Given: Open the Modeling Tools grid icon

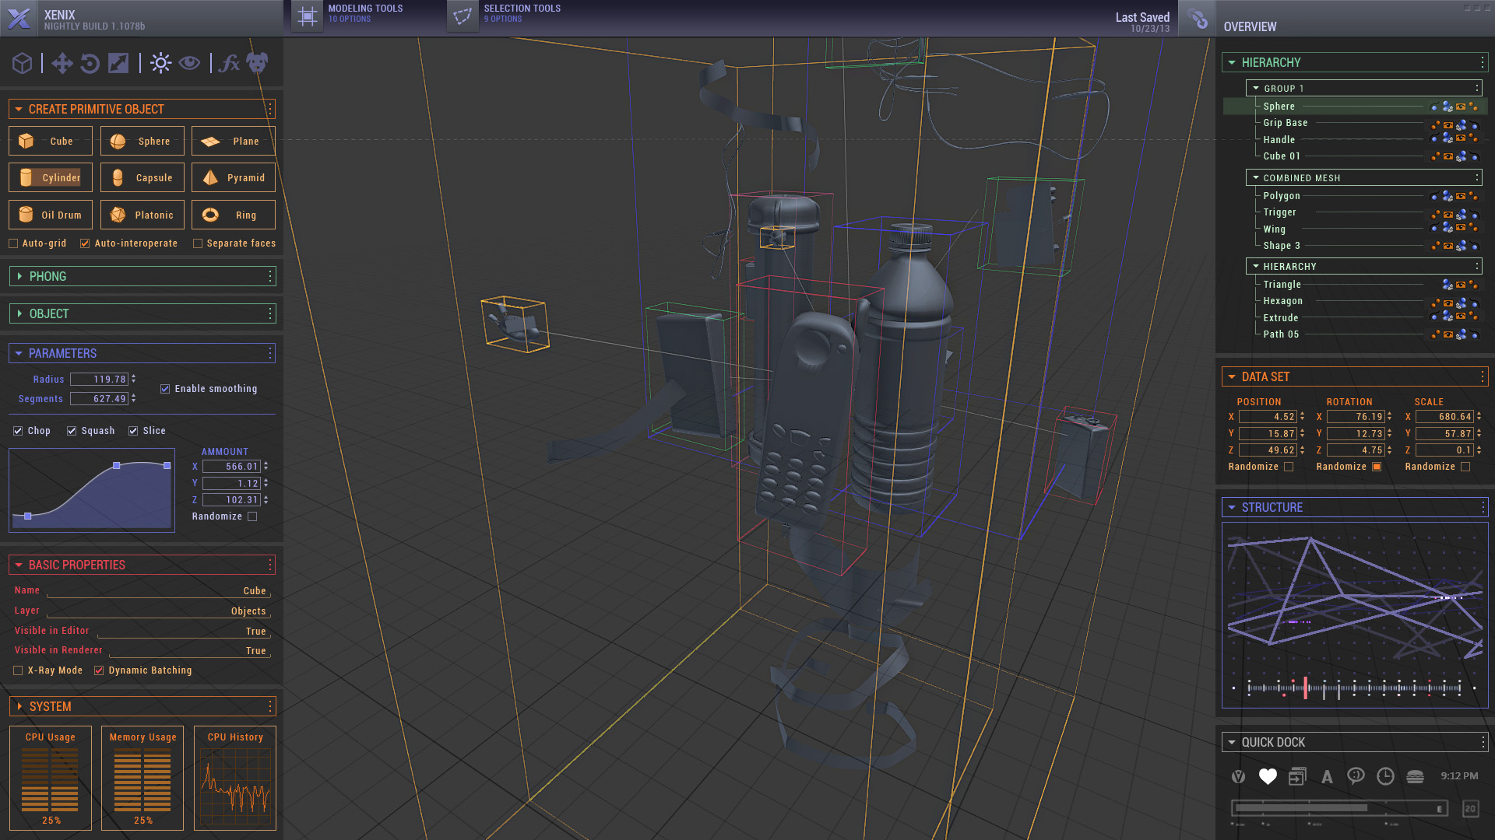Looking at the screenshot, I should pos(308,16).
